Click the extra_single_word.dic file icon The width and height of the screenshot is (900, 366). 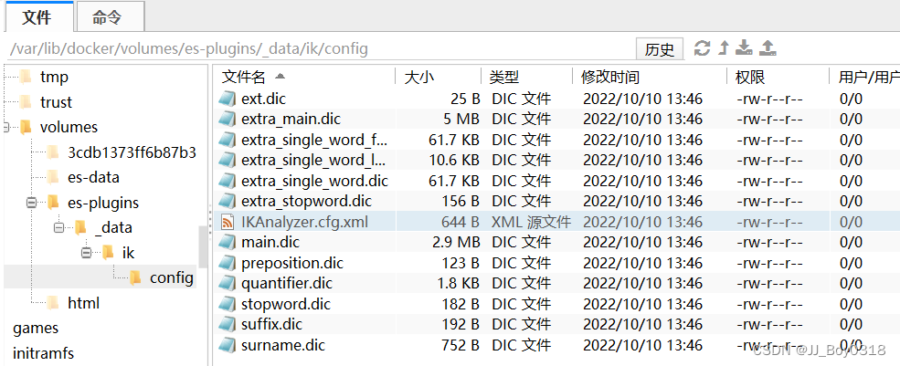tap(228, 182)
